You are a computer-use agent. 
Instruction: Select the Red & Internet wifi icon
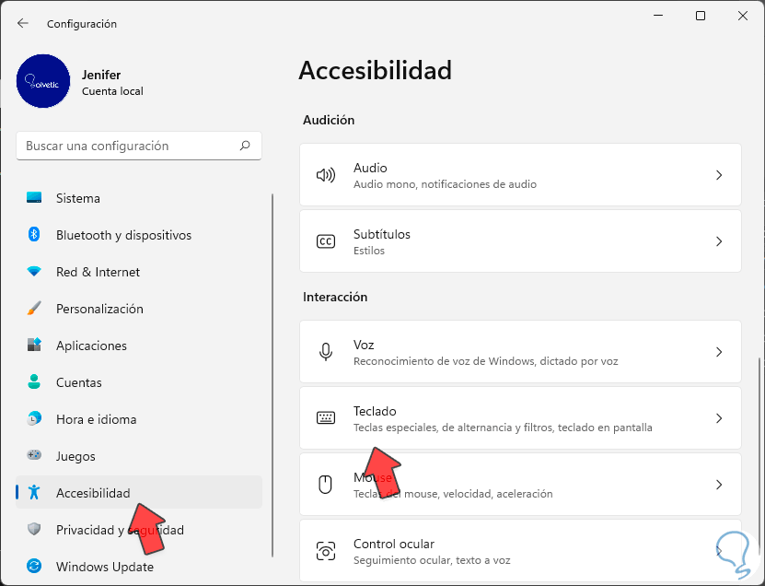(34, 272)
